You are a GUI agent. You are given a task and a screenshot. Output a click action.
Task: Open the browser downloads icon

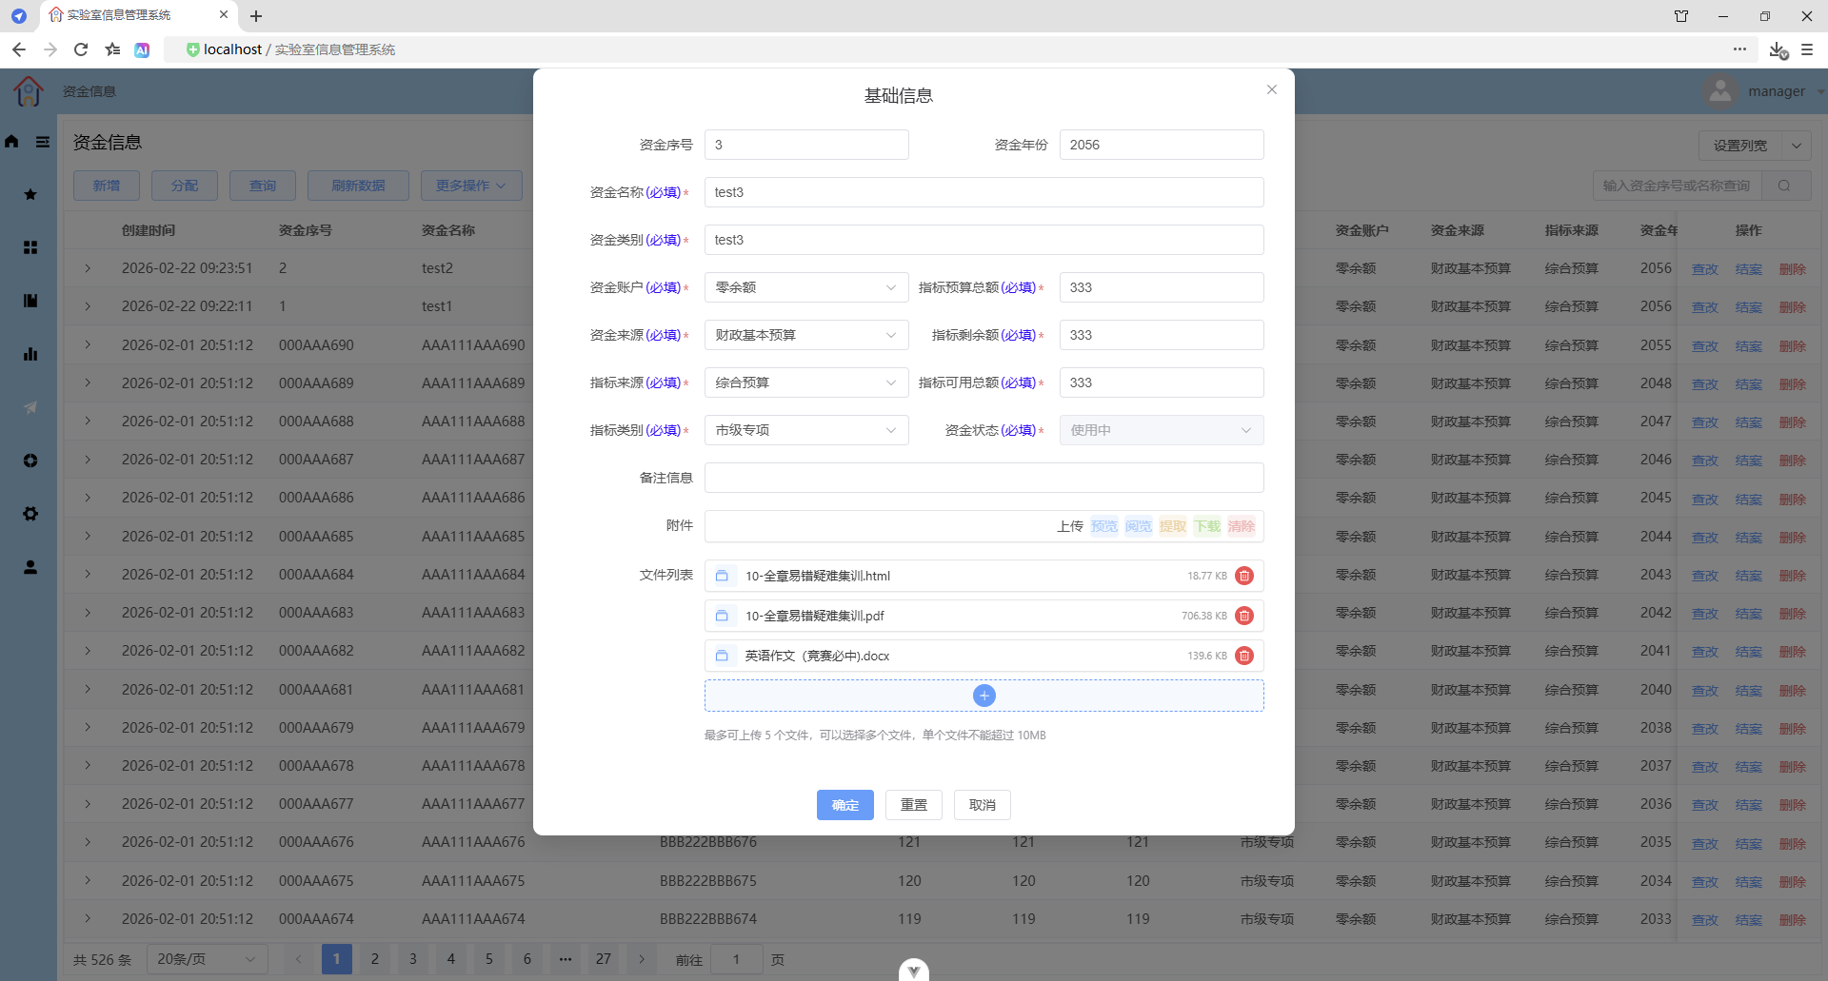[x=1778, y=49]
